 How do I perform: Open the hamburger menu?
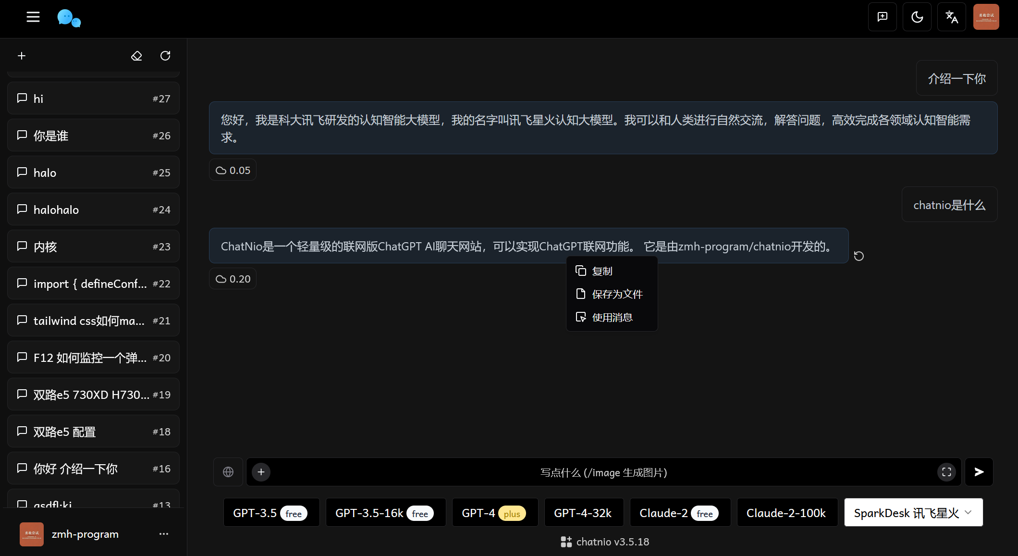33,17
